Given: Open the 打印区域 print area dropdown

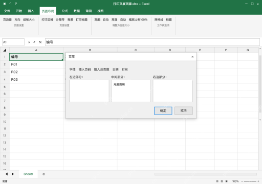Looking at the screenshot, I should pyautogui.click(x=47, y=19).
